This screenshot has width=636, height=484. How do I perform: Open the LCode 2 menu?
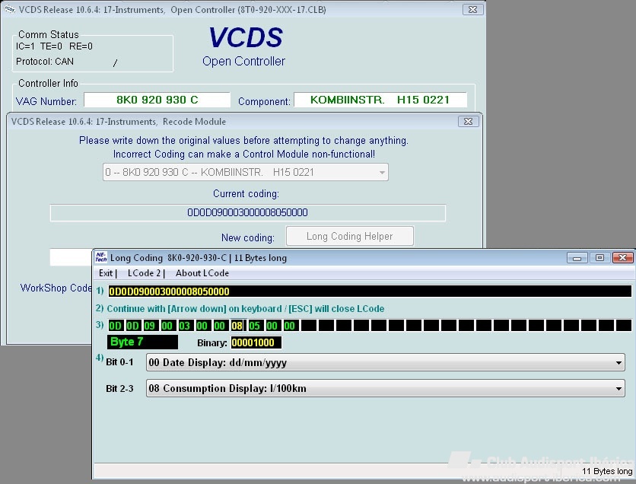pos(144,273)
